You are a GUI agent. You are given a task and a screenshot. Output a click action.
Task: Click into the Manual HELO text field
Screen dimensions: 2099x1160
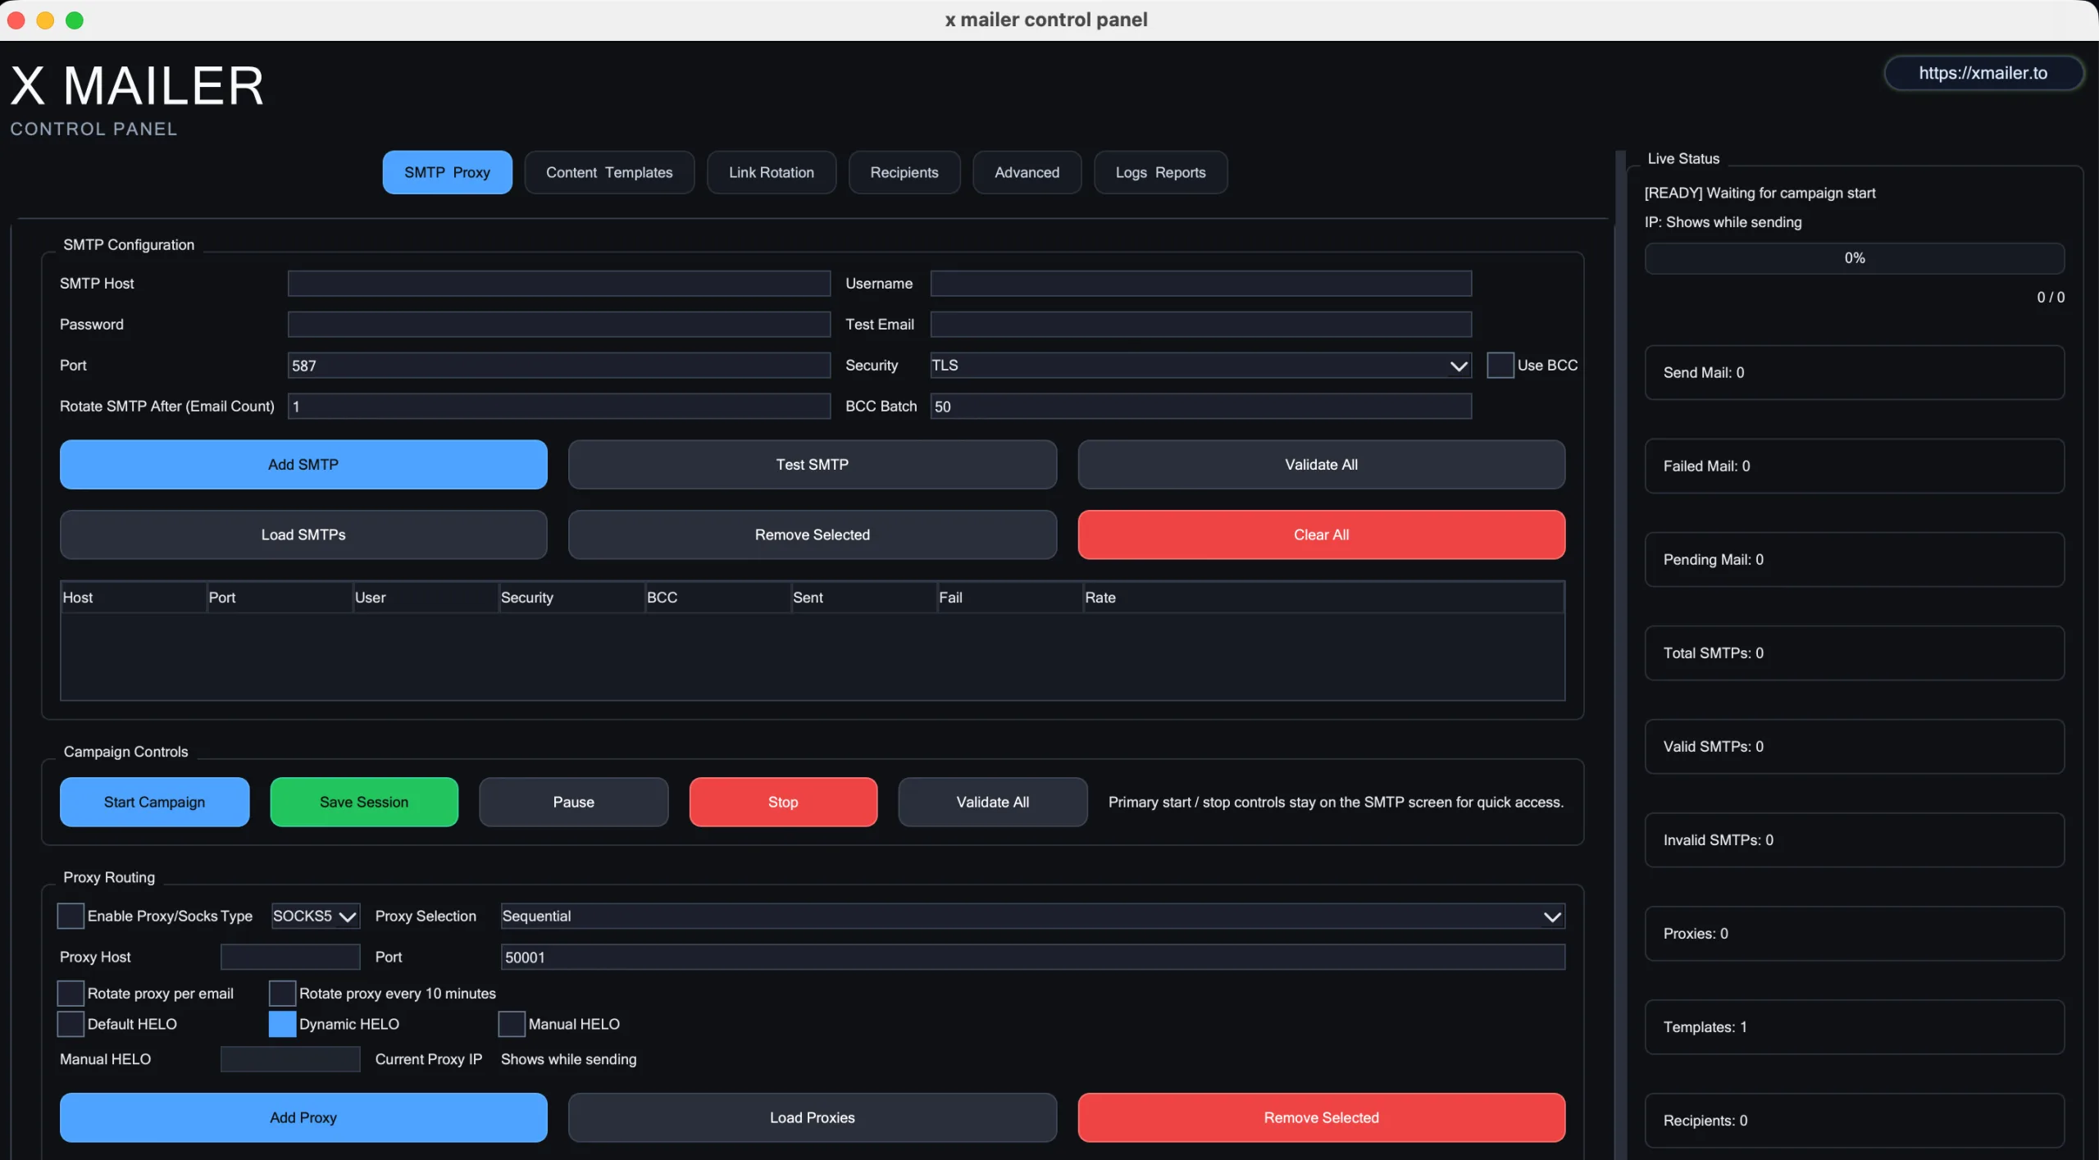290,1060
